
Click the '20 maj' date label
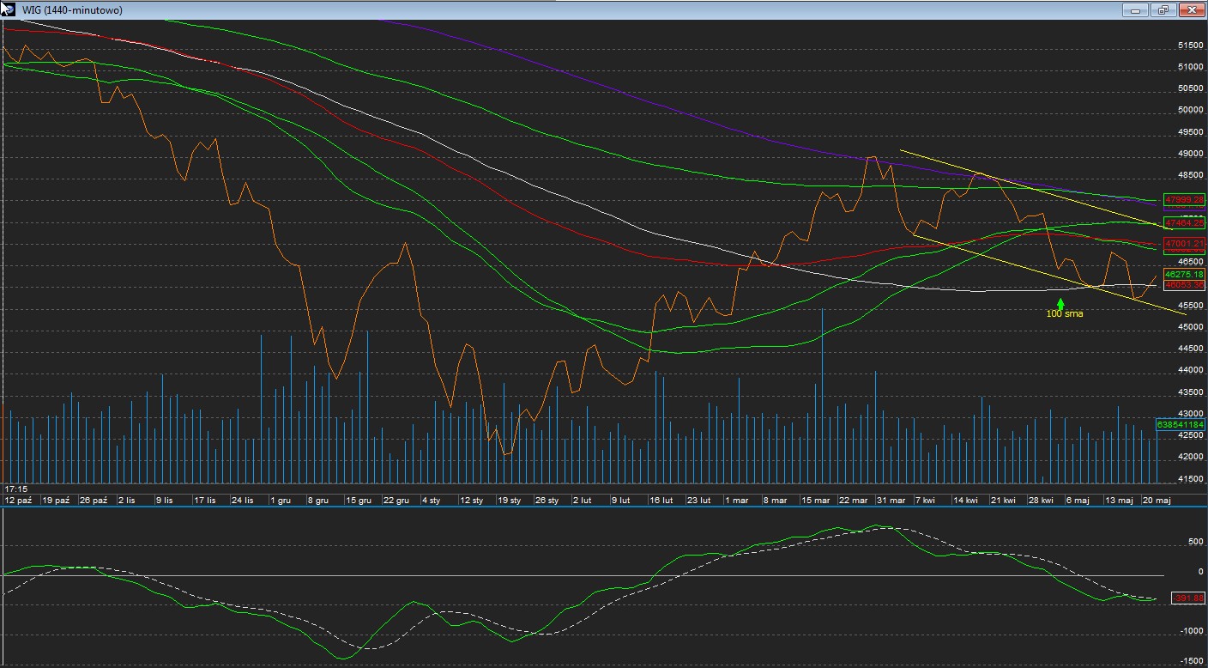1156,499
